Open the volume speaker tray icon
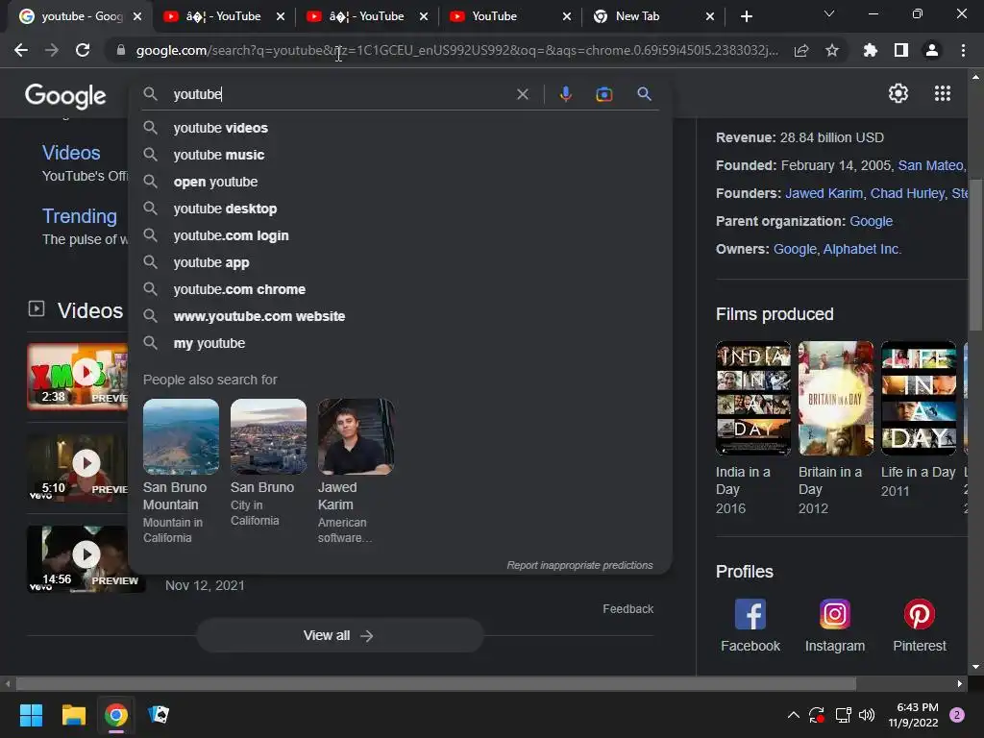 pyautogui.click(x=867, y=715)
